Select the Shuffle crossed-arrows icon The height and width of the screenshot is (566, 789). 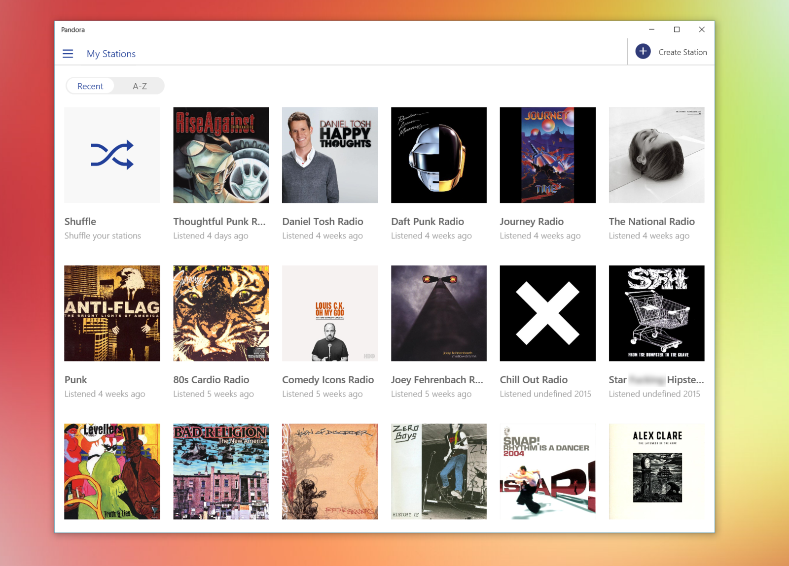(112, 155)
